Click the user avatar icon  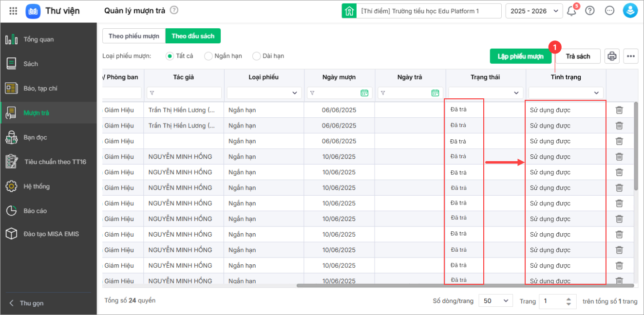[x=630, y=11]
